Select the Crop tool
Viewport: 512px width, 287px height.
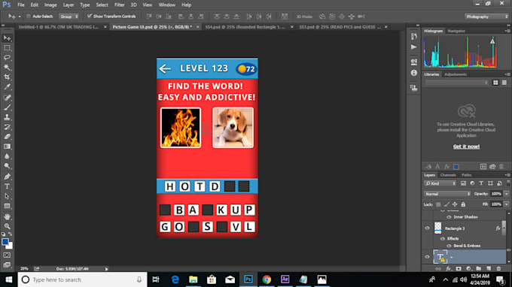[x=7, y=77]
